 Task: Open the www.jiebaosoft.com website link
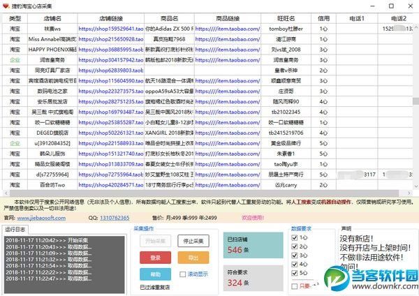click(41, 218)
